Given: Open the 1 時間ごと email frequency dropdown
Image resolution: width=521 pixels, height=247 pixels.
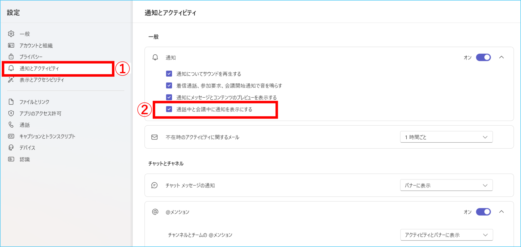Looking at the screenshot, I should (446, 137).
